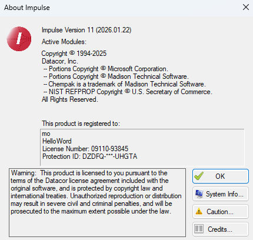Click the red Impulse logo icon
This screenshot has width=253, height=240.
tap(19, 39)
